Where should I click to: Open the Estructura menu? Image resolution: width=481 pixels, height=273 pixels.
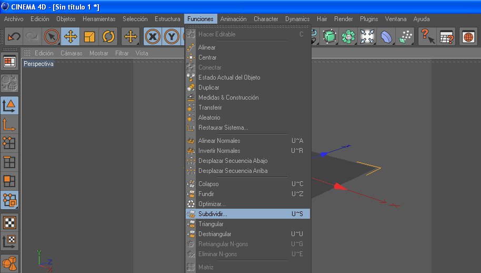click(167, 19)
